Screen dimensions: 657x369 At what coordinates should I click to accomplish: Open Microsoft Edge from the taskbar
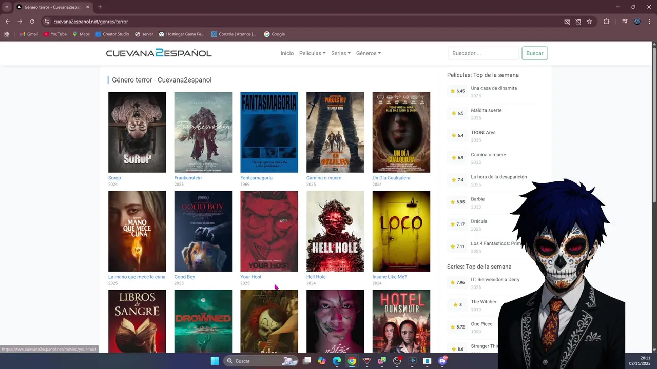(x=337, y=361)
